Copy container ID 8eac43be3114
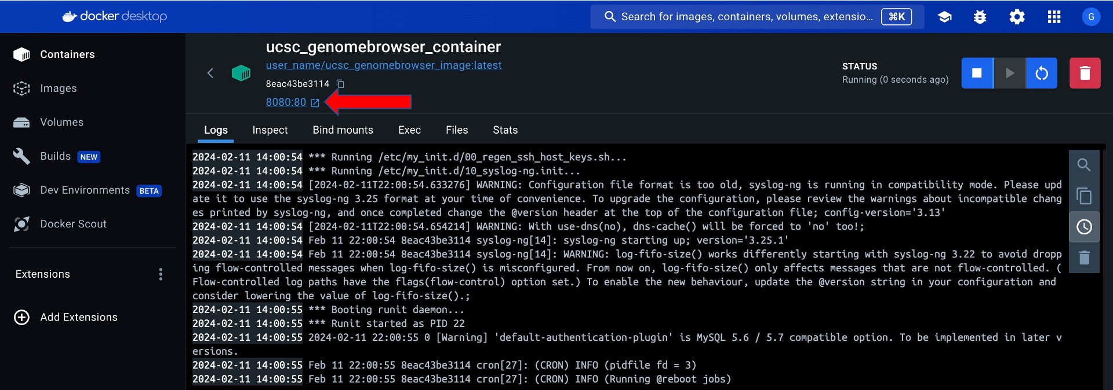This screenshot has width=1113, height=390. (341, 84)
